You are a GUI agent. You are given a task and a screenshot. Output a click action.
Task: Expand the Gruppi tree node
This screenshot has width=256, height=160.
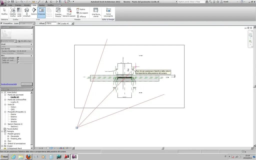click(x=2, y=146)
